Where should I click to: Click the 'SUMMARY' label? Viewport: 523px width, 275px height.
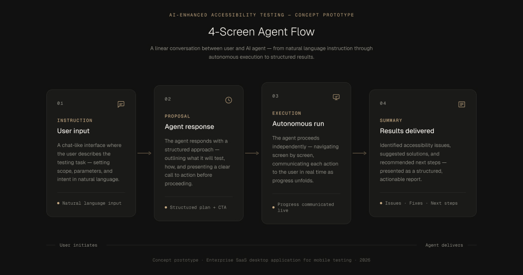[391, 121]
